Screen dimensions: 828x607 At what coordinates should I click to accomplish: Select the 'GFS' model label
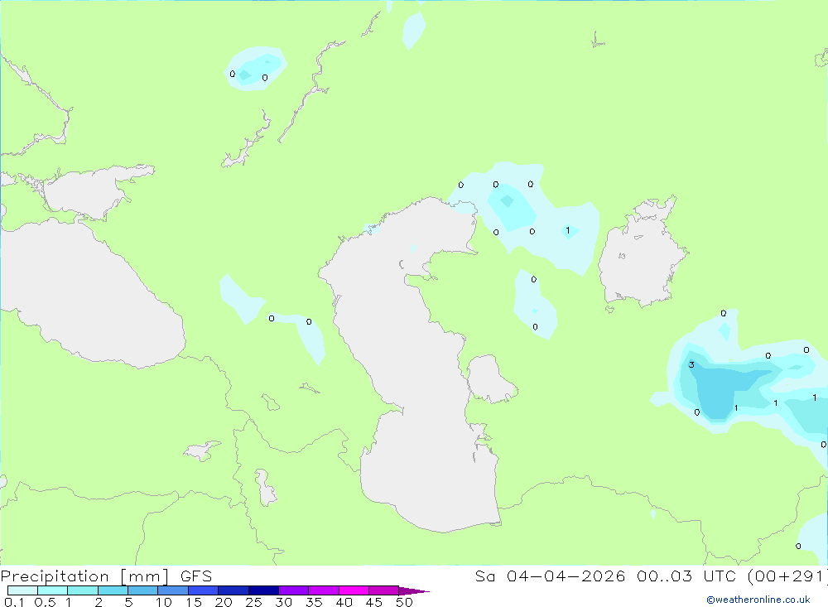196,576
